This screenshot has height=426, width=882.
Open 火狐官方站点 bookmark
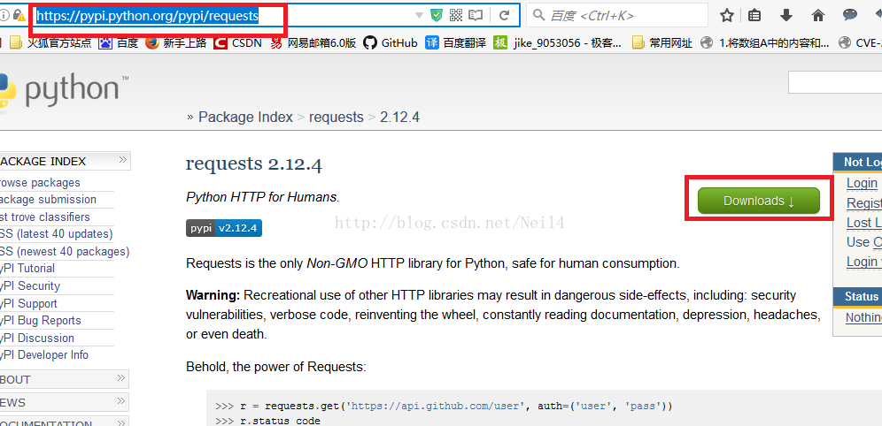pos(59,42)
